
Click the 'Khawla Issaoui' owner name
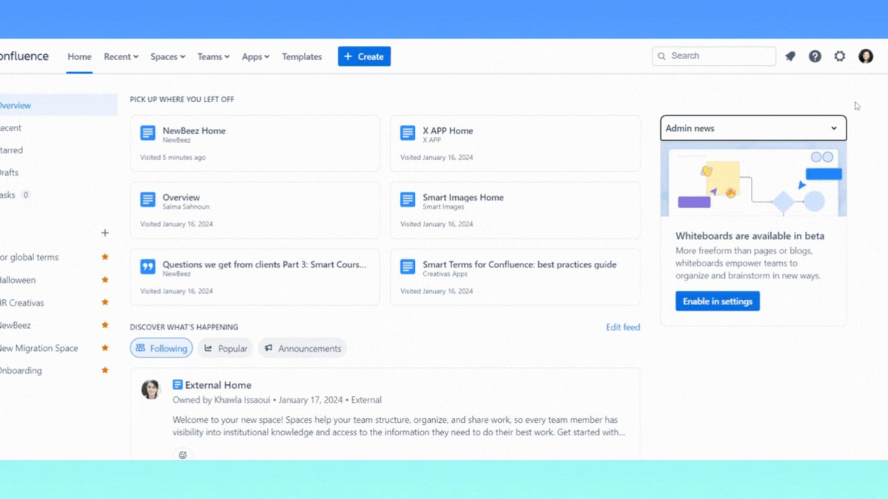tap(242, 400)
